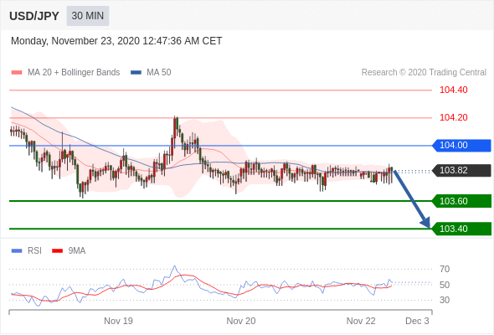Click the red 104.20 resistance label
This screenshot has height=335, width=494.
(x=454, y=117)
